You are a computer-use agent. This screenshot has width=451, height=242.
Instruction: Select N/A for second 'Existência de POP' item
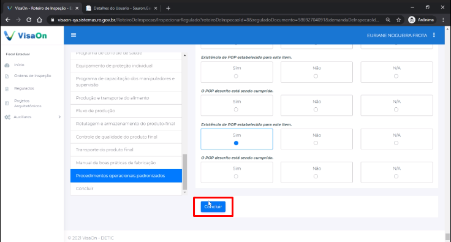pos(396,143)
